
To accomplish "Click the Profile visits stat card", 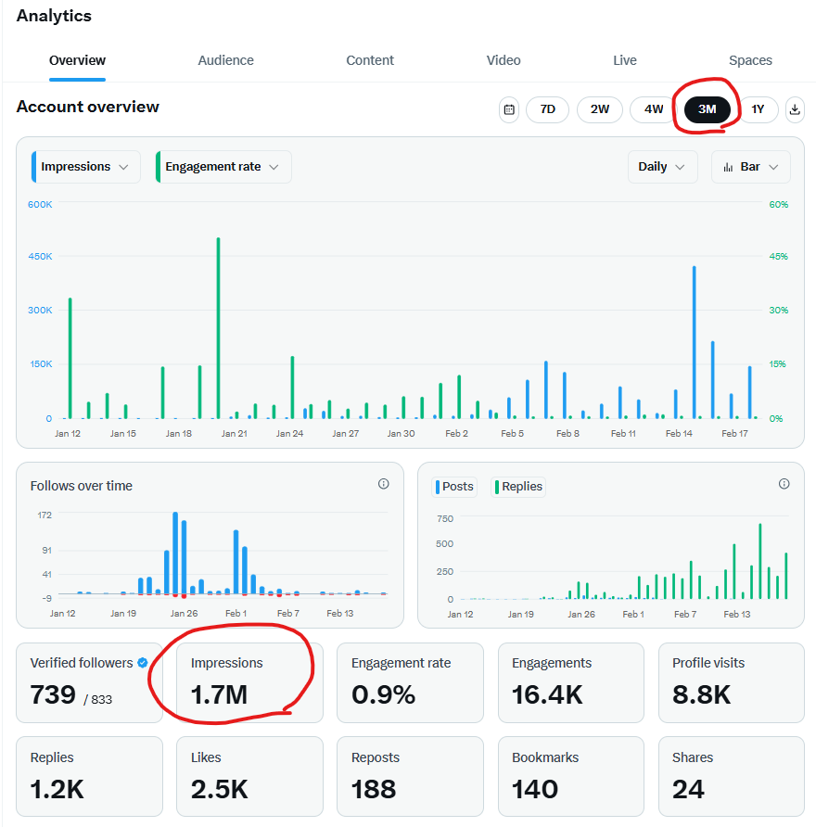I will 731,683.
